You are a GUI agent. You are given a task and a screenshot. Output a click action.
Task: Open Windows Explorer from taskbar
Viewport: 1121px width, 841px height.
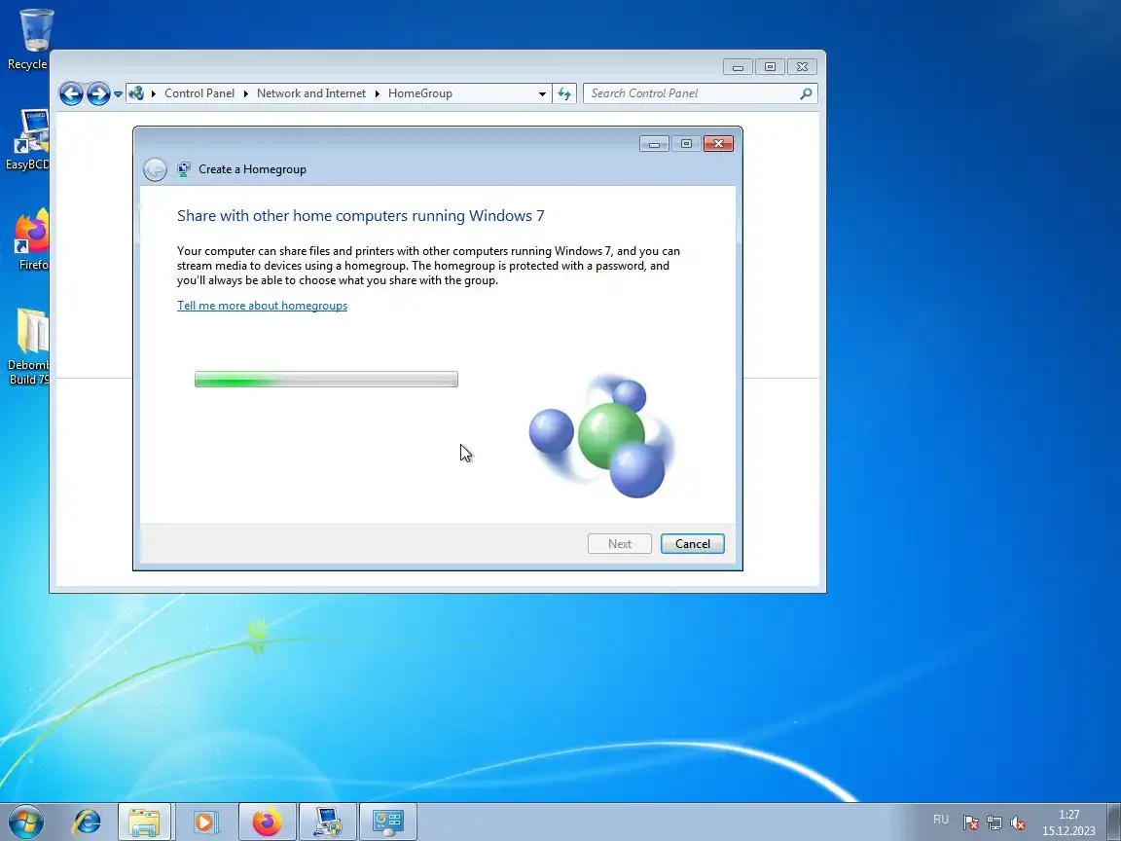click(x=144, y=823)
